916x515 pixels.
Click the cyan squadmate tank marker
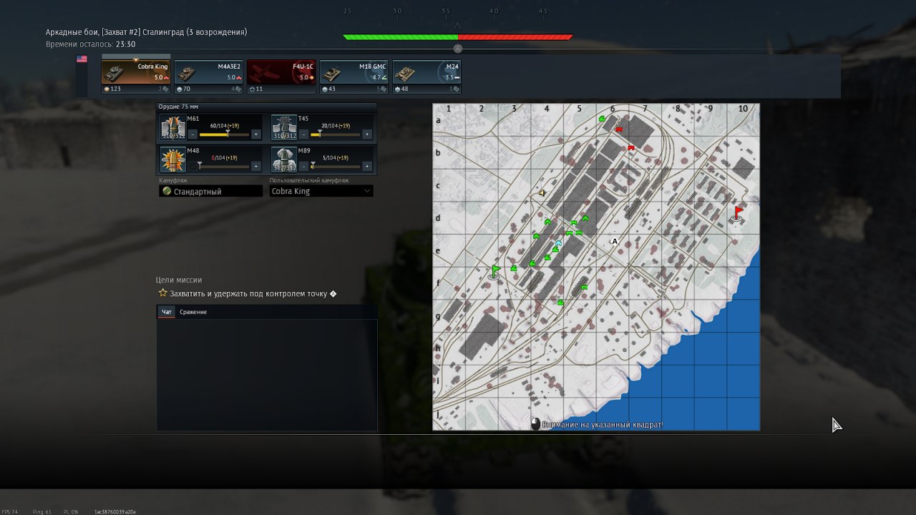coord(558,244)
